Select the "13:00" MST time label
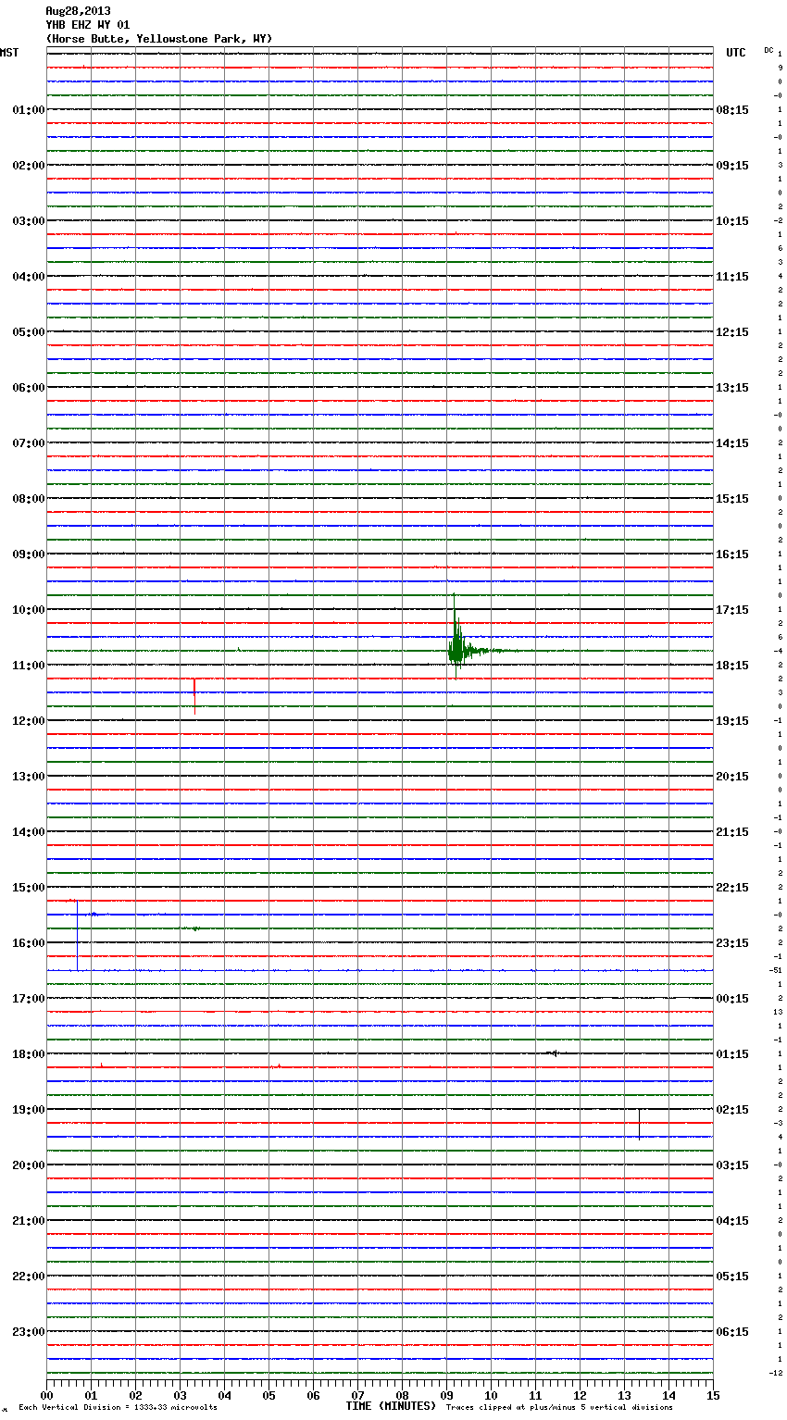The width and height of the screenshot is (787, 1420). pyautogui.click(x=29, y=777)
